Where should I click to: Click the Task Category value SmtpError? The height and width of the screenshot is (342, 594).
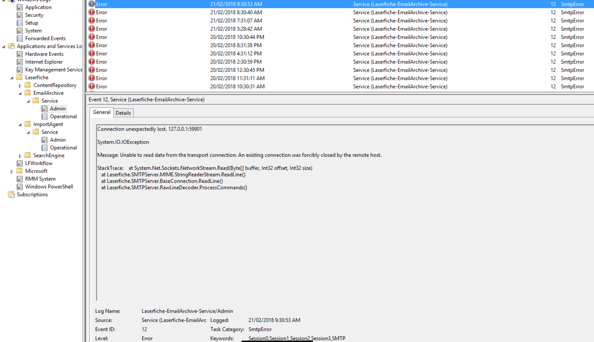[260, 329]
